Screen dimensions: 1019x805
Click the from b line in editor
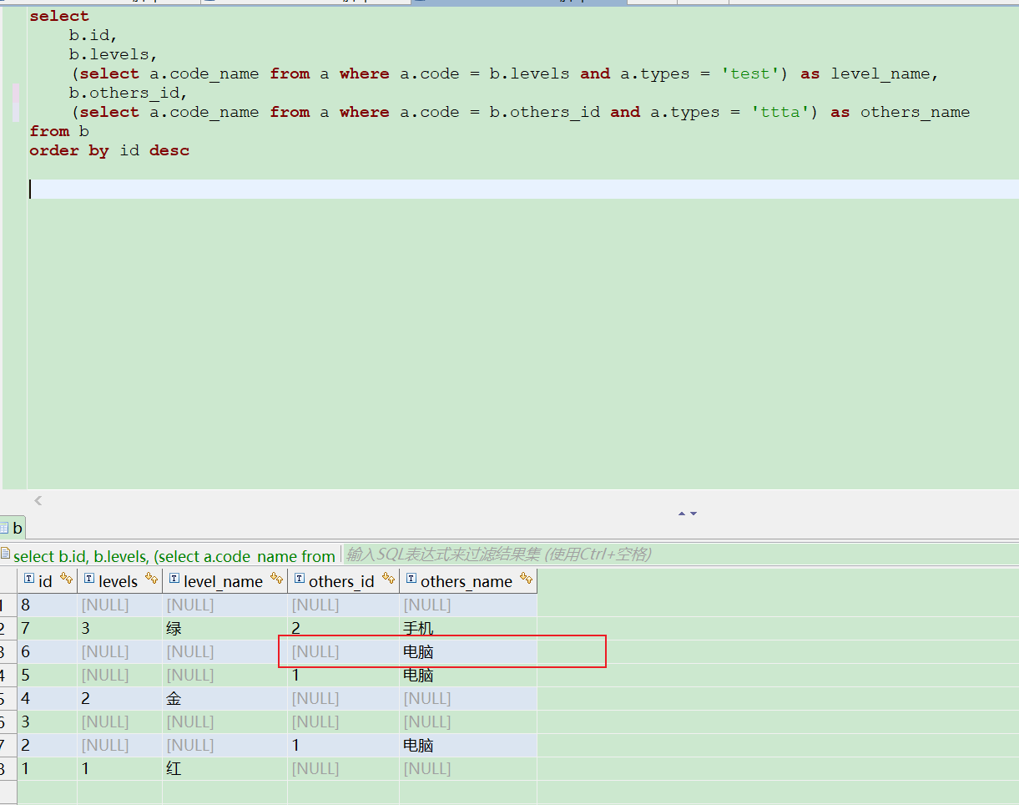click(59, 131)
